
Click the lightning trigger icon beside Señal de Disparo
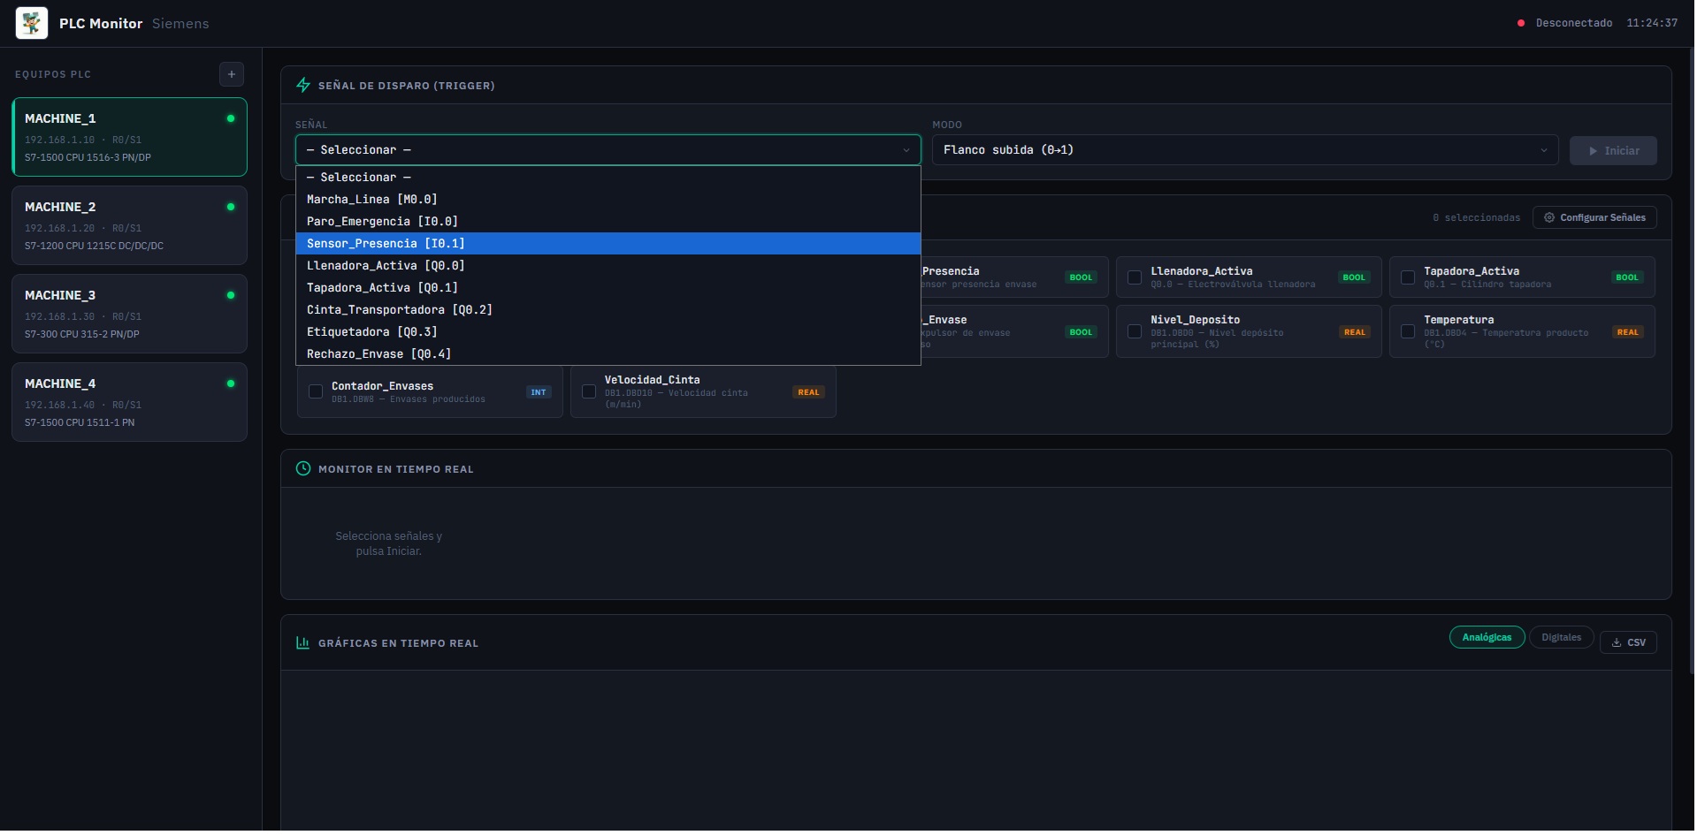click(303, 85)
